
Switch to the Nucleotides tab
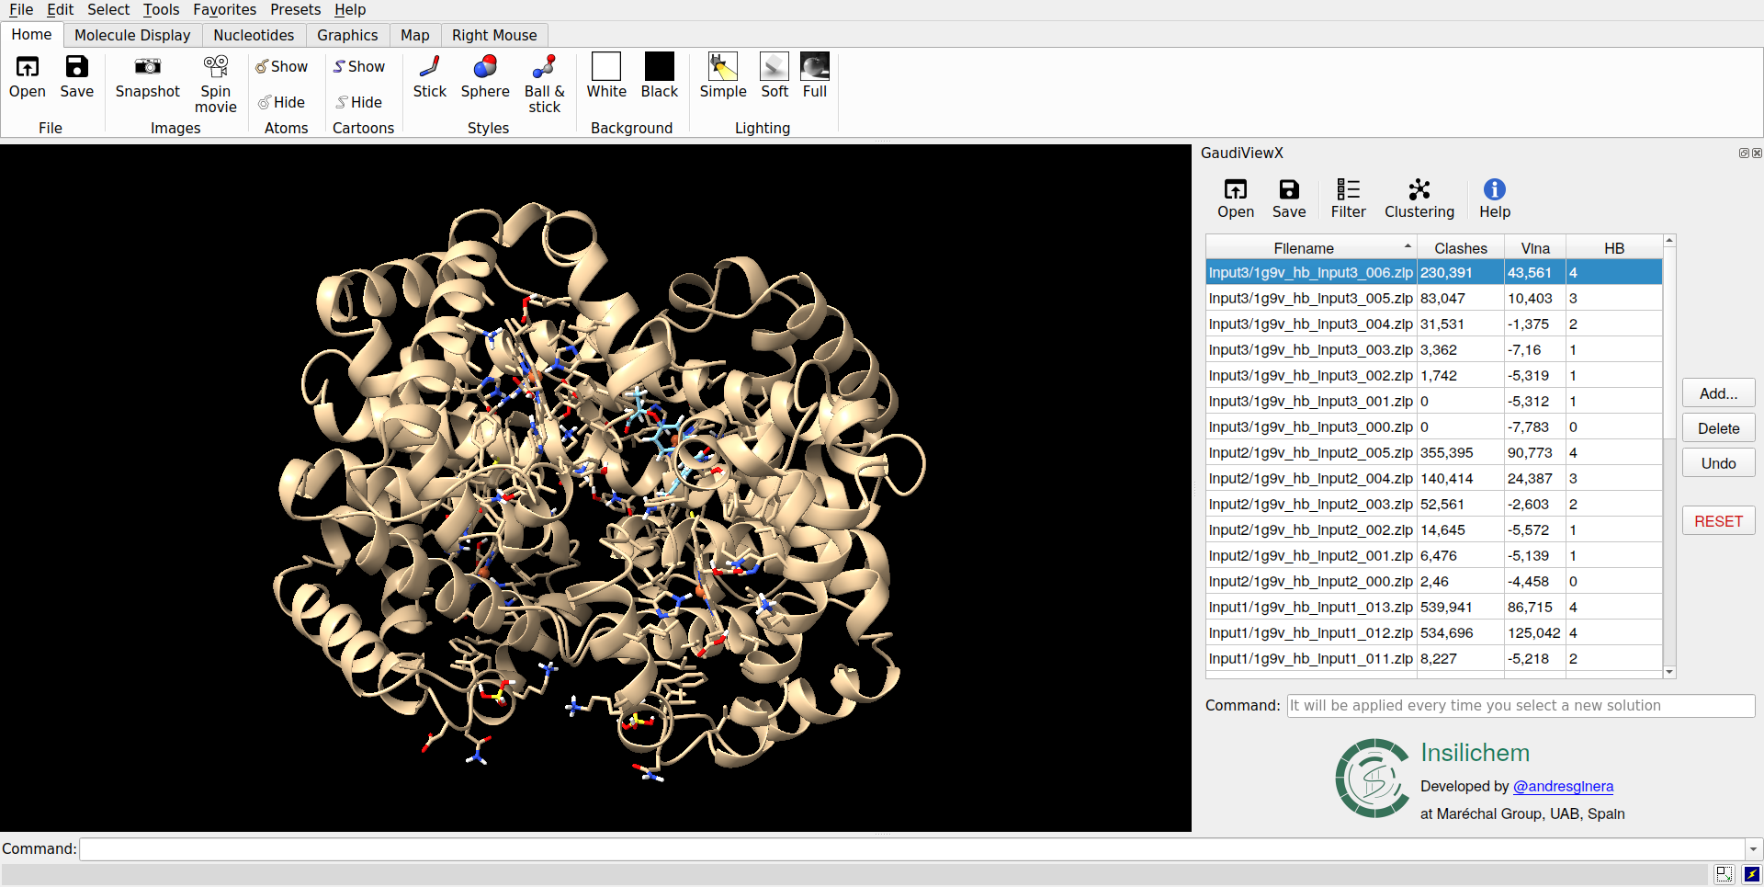(x=254, y=35)
